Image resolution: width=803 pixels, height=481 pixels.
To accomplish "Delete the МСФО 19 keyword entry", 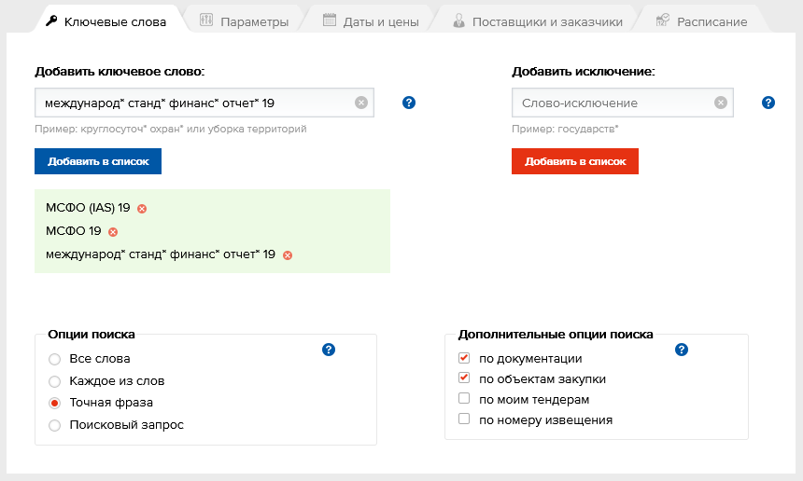I will pos(113,232).
